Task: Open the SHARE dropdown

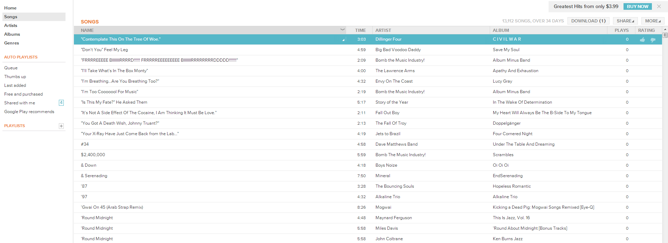Action: click(x=625, y=21)
